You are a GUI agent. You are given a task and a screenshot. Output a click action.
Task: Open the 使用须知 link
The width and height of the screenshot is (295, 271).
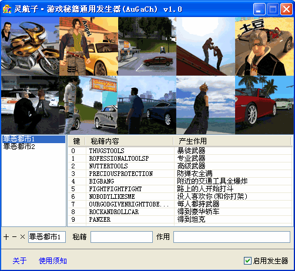[53, 261]
